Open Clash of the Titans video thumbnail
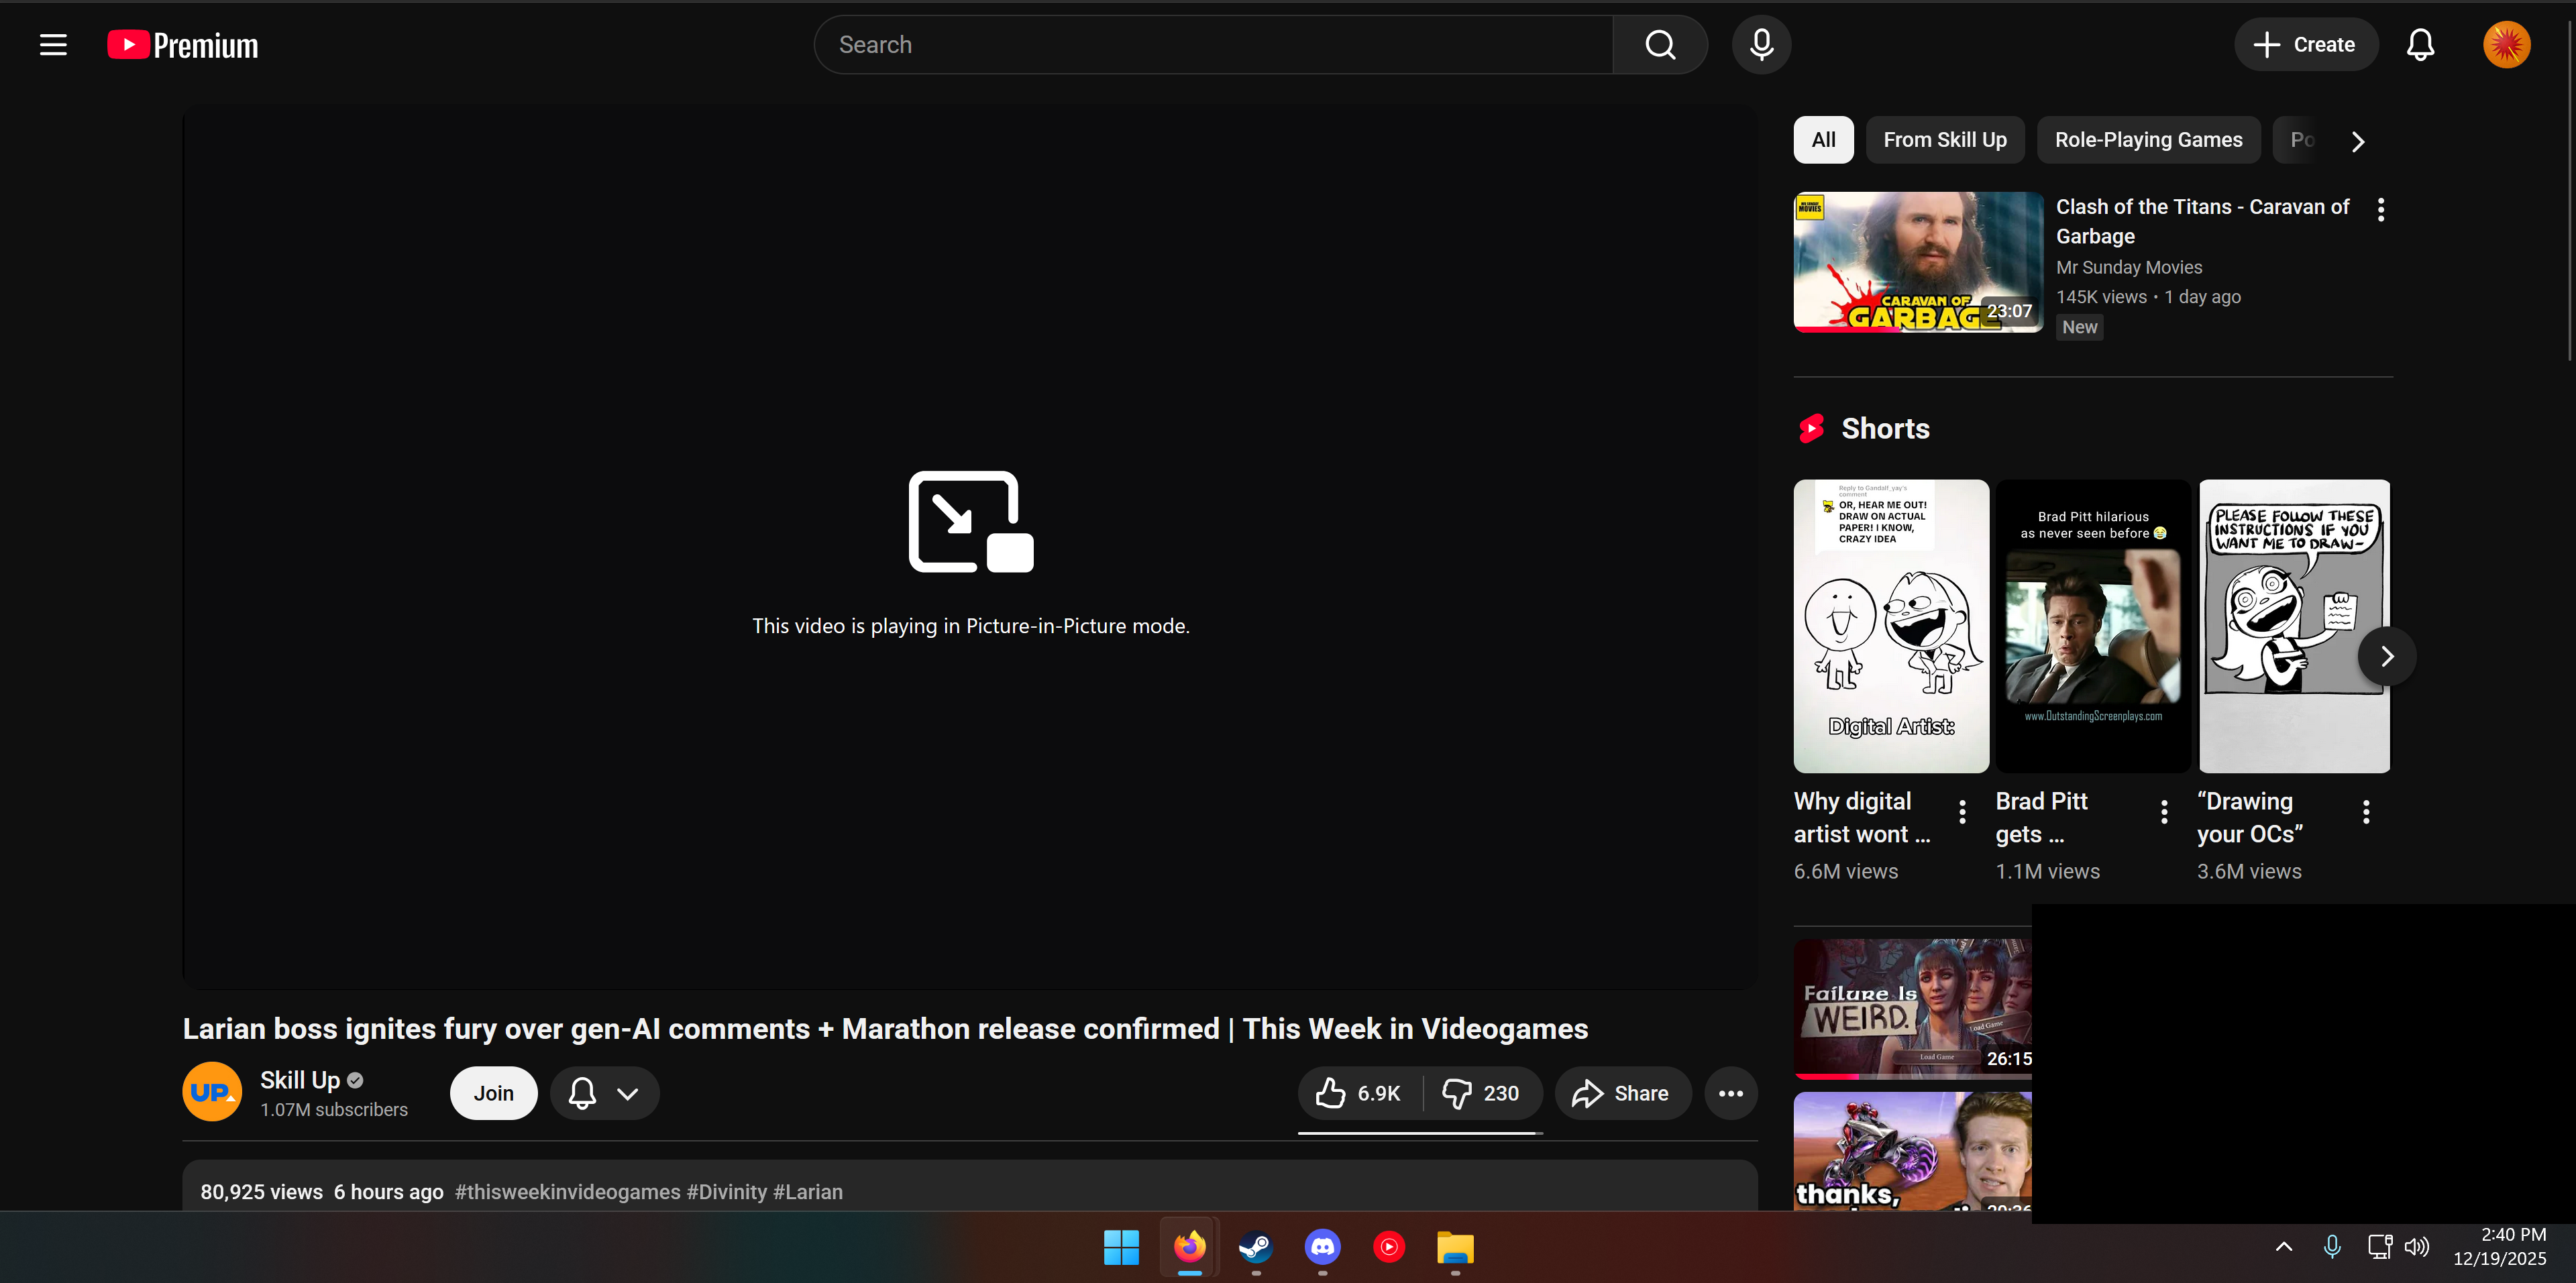The height and width of the screenshot is (1283, 2576). click(x=1917, y=262)
